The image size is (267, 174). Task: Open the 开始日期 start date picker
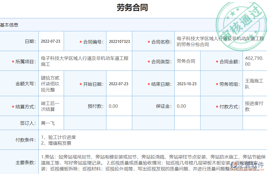tap(119, 83)
